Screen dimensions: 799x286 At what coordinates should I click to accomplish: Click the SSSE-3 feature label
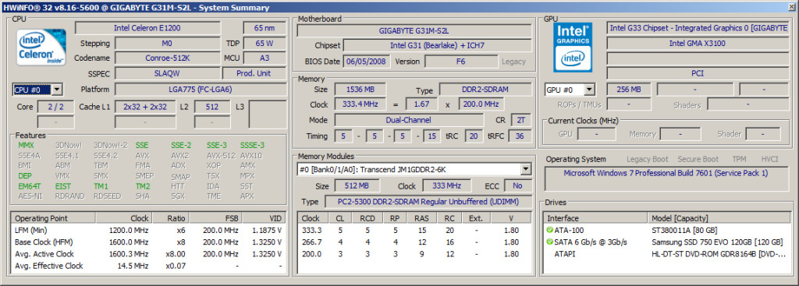click(252, 146)
